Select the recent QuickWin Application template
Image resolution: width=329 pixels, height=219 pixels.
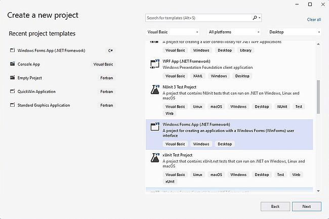point(63,92)
